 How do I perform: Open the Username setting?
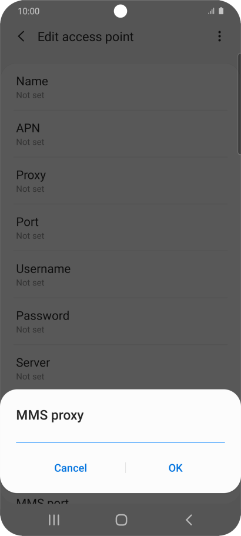click(x=120, y=275)
